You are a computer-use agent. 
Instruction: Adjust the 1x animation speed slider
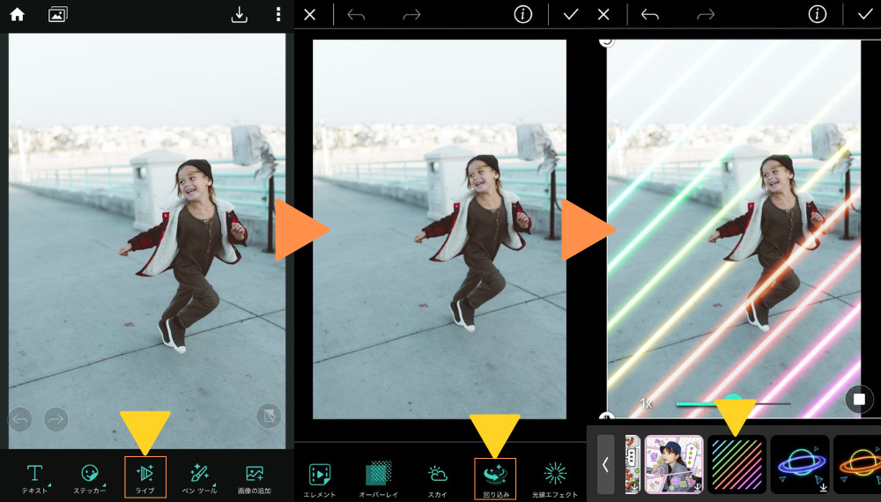click(x=733, y=403)
